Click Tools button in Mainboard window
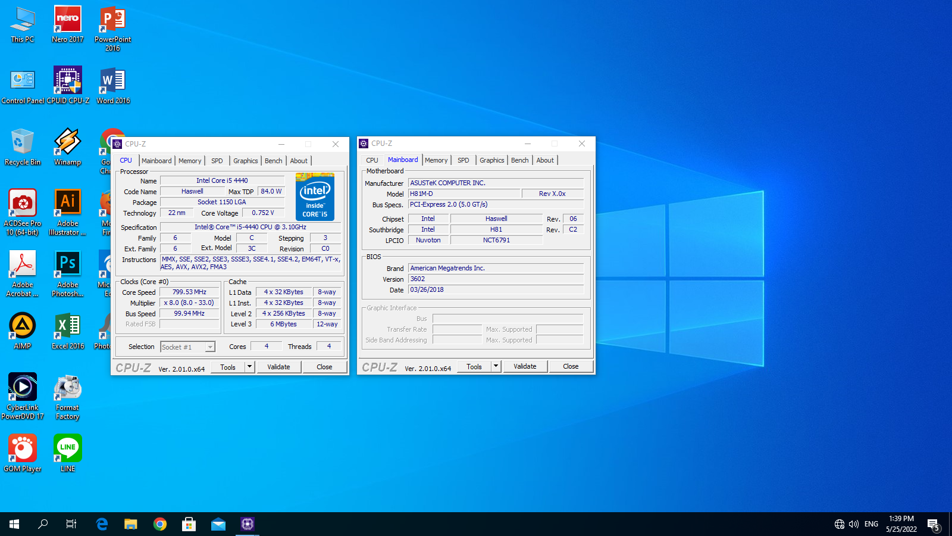 click(x=474, y=366)
